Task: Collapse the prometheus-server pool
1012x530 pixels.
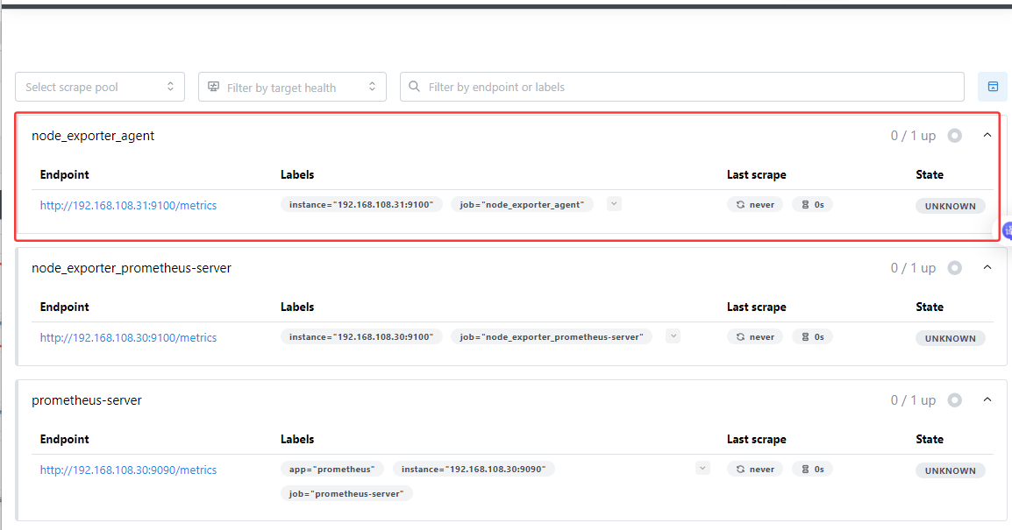Action: [x=987, y=399]
